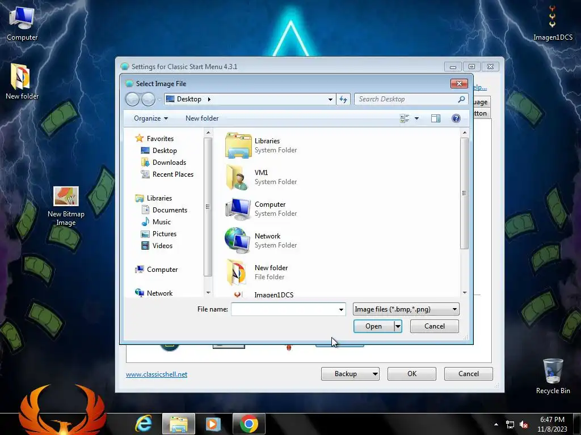Click New folder in the dialog toolbar

pyautogui.click(x=202, y=118)
